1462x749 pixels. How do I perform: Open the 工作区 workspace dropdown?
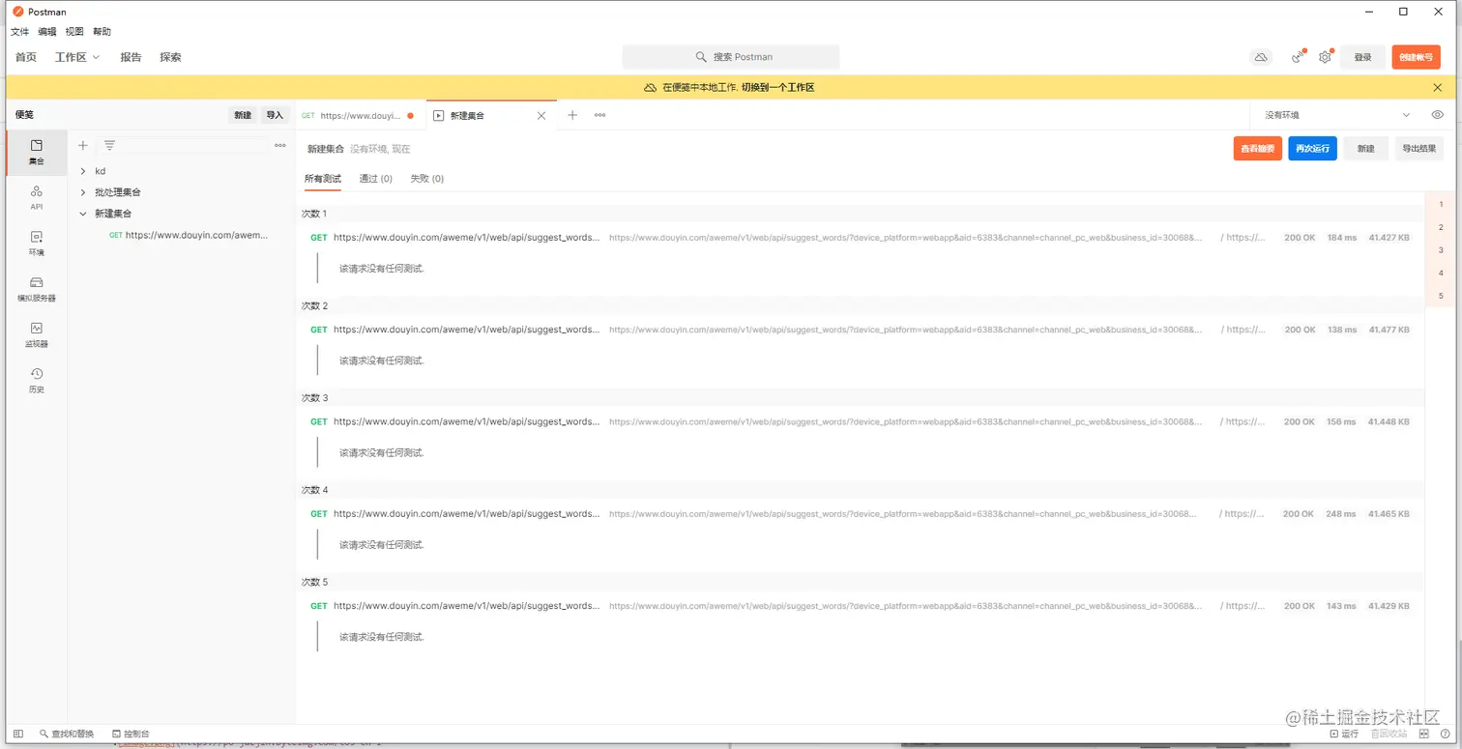pos(77,57)
